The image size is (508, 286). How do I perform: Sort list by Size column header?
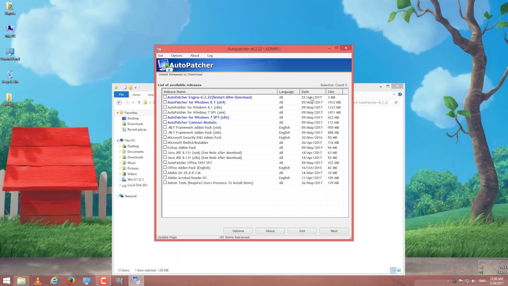click(x=334, y=92)
